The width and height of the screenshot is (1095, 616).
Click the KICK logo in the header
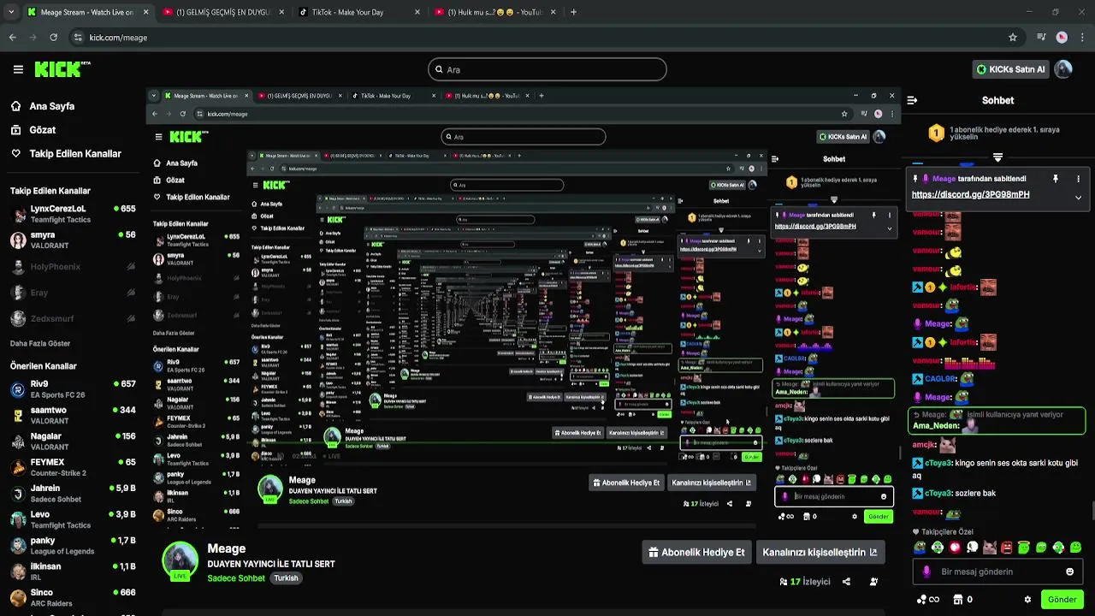[x=62, y=69]
